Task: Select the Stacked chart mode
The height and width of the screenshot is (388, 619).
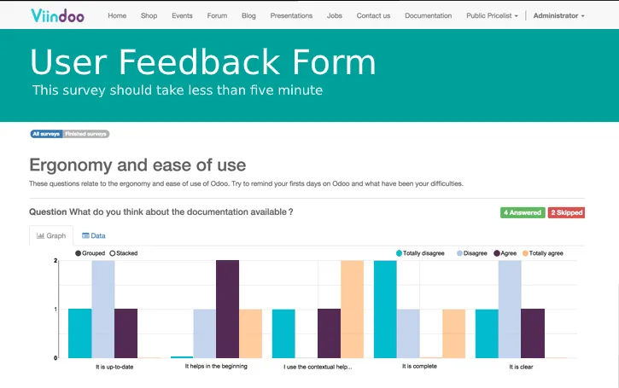Action: tap(124, 253)
